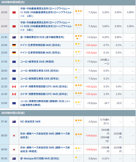Click the Australia flag beside 豪・Westpac先行指数

(x=14, y=159)
